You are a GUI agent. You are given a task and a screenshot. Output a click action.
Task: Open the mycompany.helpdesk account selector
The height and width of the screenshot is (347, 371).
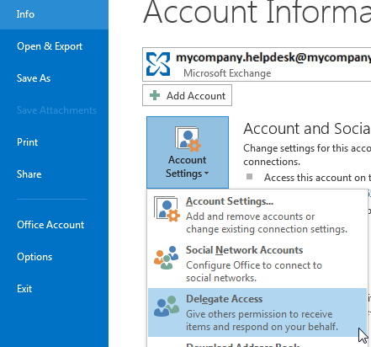tap(257, 65)
